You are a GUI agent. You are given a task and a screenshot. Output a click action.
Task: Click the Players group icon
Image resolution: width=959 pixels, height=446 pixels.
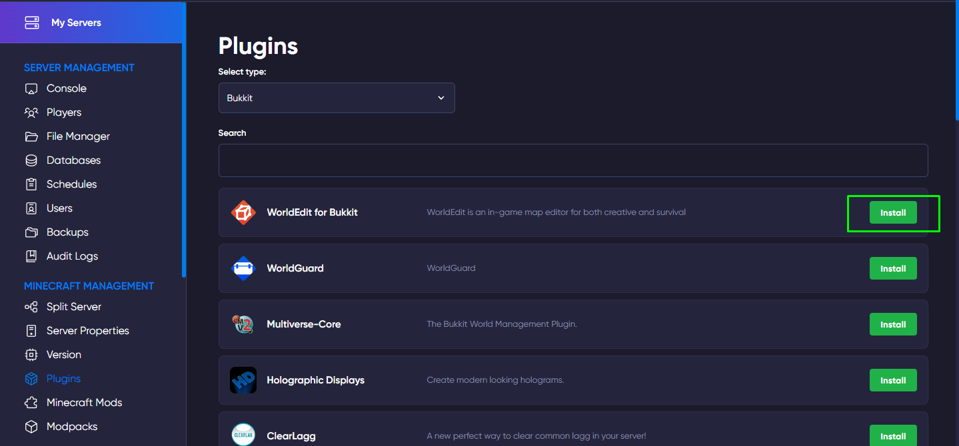31,112
